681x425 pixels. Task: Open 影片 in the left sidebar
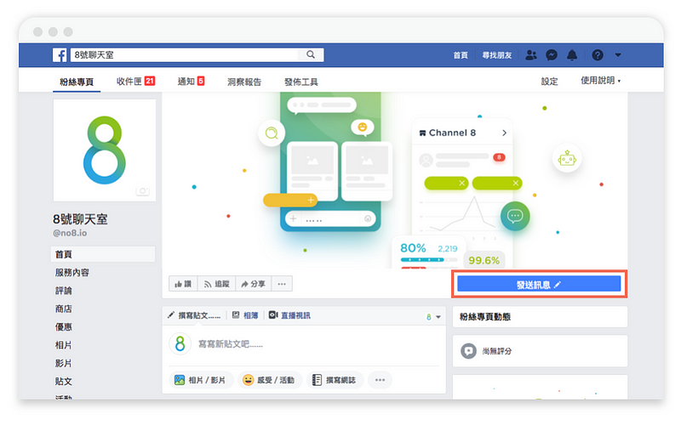63,364
